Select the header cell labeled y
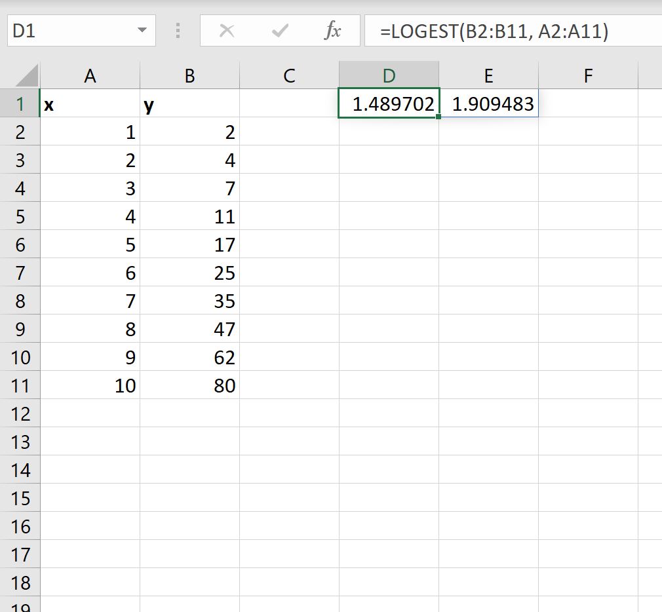The height and width of the screenshot is (612, 662). (x=189, y=104)
